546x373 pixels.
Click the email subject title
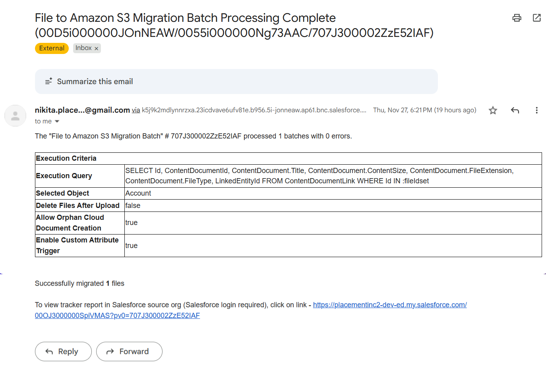coord(234,25)
